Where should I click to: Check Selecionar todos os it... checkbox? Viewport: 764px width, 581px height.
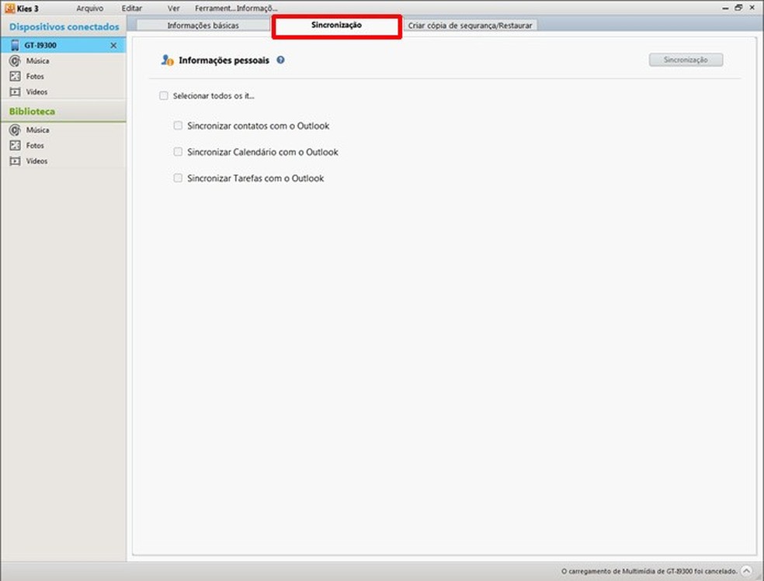pyautogui.click(x=164, y=96)
